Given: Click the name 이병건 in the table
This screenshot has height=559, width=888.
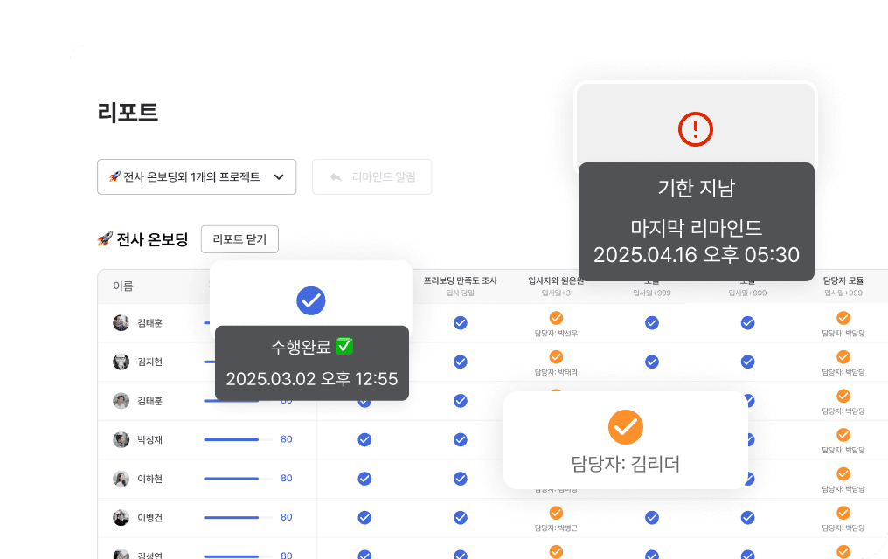Looking at the screenshot, I should pos(150,518).
